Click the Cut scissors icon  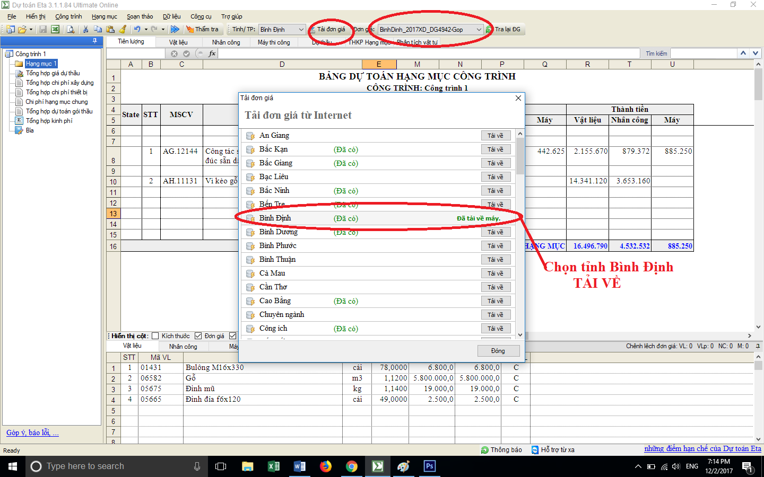(85, 30)
